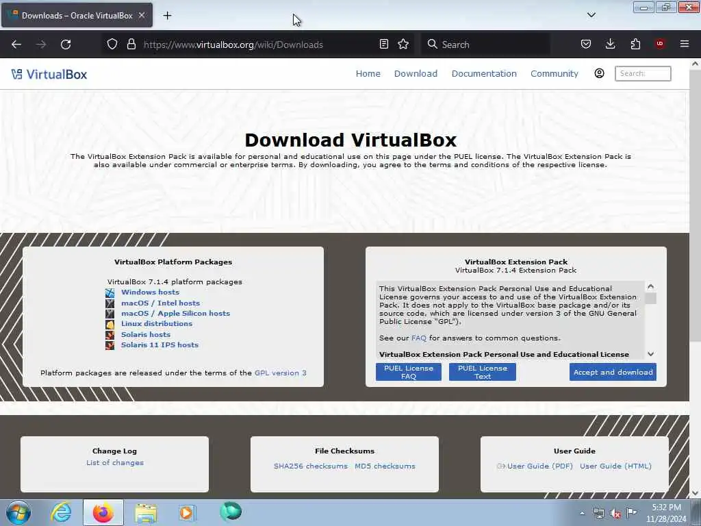This screenshot has width=701, height=526.
Task: Bookmark this page with the star icon
Action: 403,44
